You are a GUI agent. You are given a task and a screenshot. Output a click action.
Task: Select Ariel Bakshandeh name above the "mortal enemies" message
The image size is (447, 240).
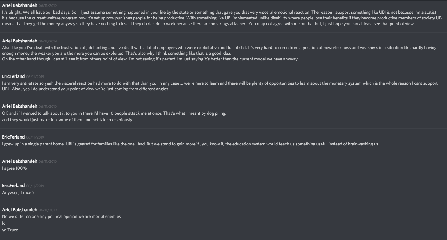[19, 209]
